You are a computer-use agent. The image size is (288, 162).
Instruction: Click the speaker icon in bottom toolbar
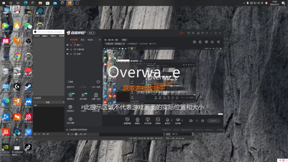pyautogui.click(x=177, y=120)
